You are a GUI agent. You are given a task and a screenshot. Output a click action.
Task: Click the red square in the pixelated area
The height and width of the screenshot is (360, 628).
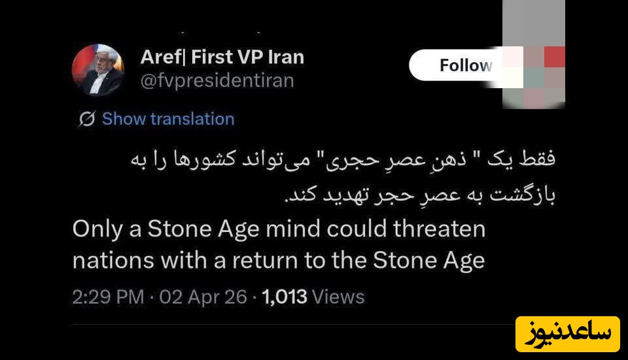tap(555, 56)
